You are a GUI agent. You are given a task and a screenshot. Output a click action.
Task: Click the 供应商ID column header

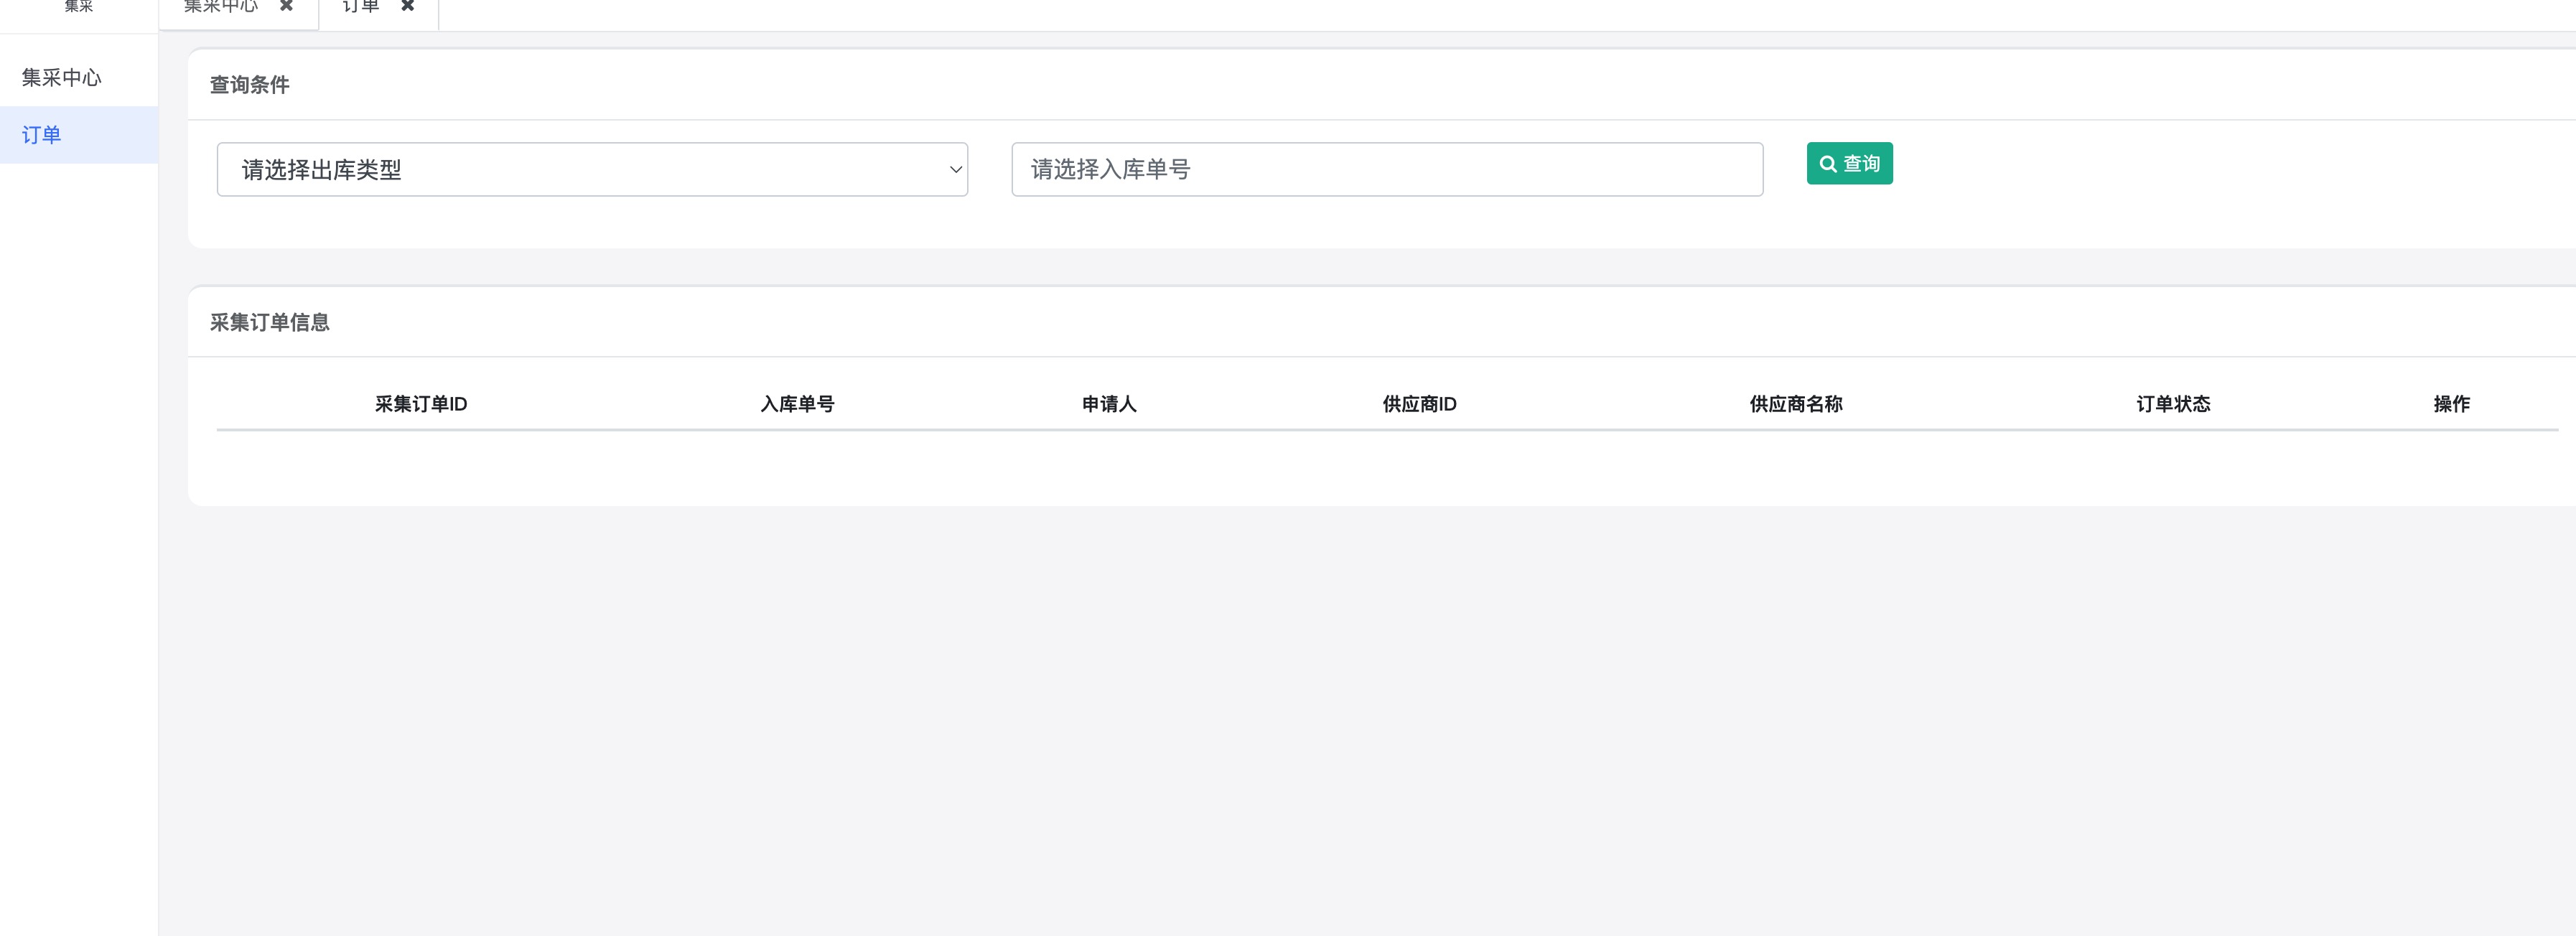point(1419,404)
